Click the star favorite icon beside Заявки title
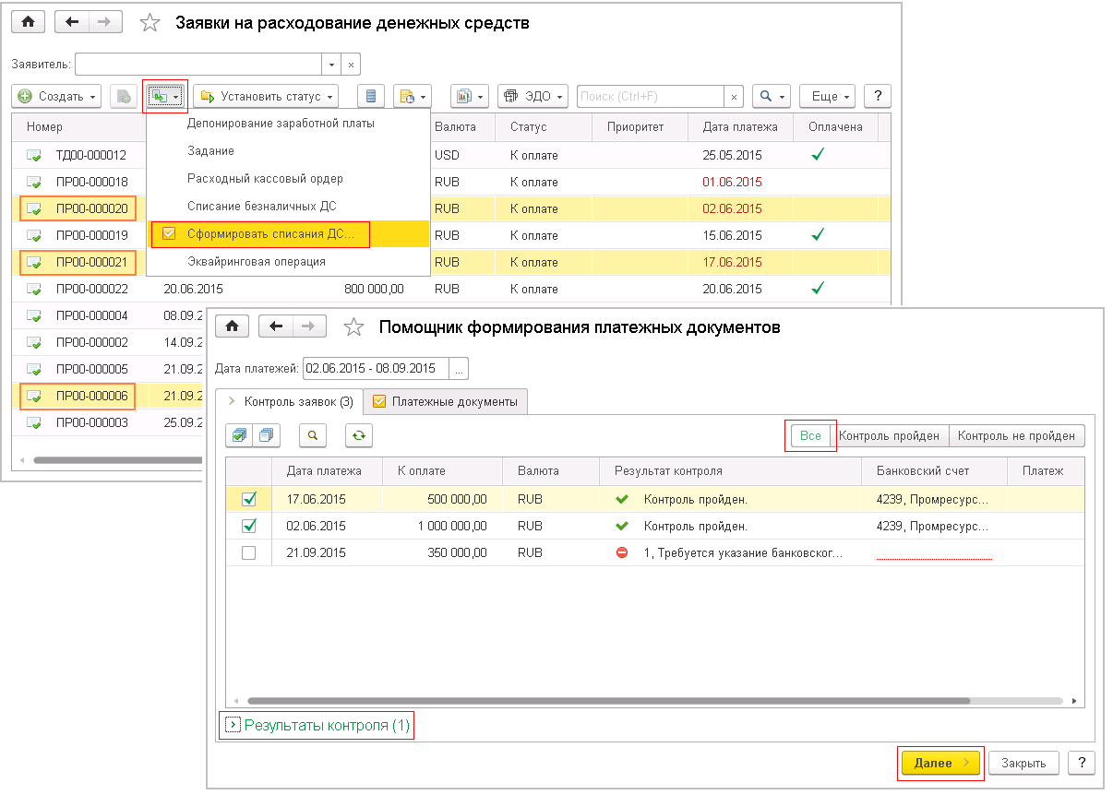 click(150, 23)
